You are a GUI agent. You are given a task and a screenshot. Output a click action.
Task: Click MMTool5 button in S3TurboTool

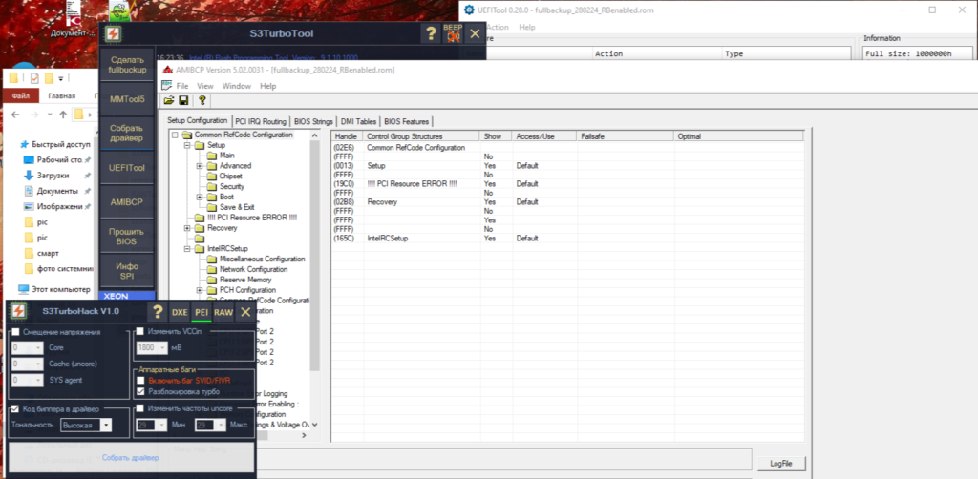pos(127,99)
